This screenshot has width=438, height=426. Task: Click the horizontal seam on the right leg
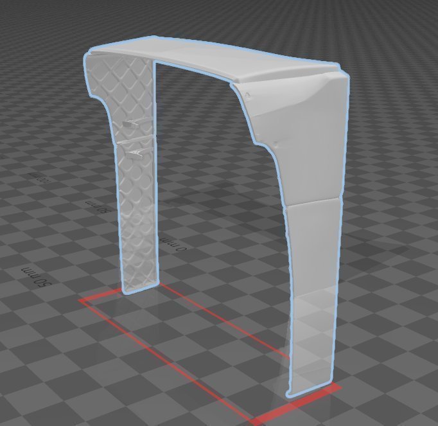click(313, 203)
